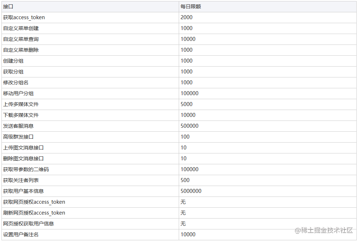Screen dimensions: 360x241
Task: Click the '接口' column header
Action: point(90,7)
